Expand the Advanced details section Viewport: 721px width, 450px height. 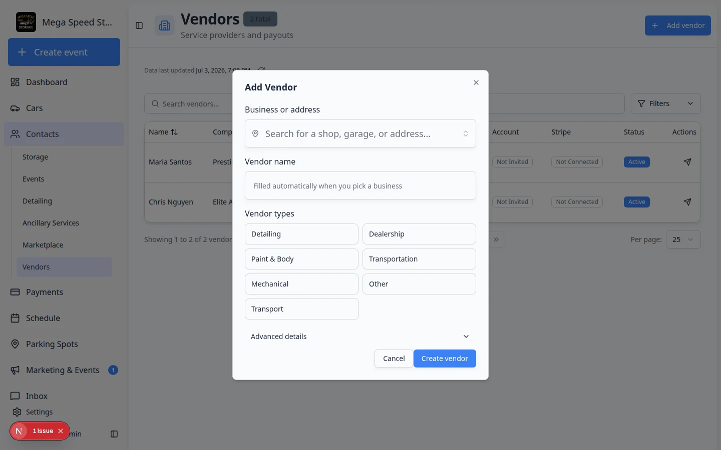pos(360,336)
